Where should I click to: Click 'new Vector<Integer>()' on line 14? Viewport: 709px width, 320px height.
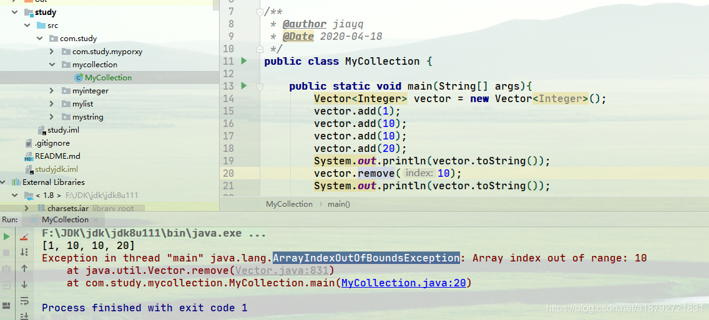(x=534, y=98)
